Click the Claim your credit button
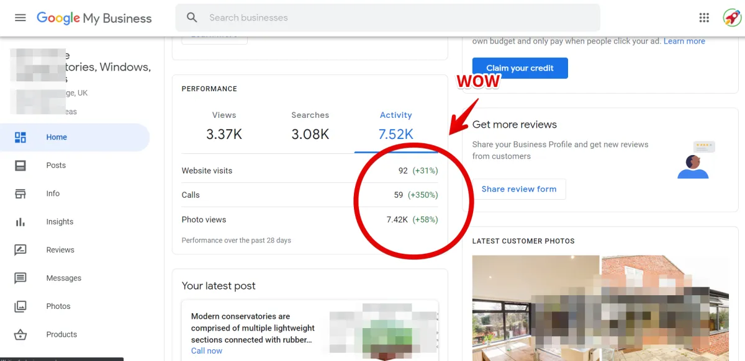Viewport: 745px width, 361px height. coord(520,68)
